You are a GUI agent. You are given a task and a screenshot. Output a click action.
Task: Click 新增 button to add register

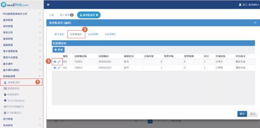pos(59,50)
